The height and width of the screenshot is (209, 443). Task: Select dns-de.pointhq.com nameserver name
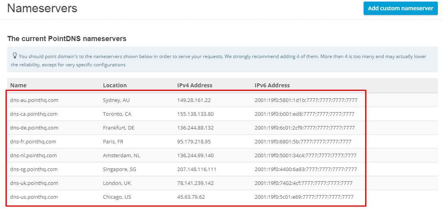[34, 128]
